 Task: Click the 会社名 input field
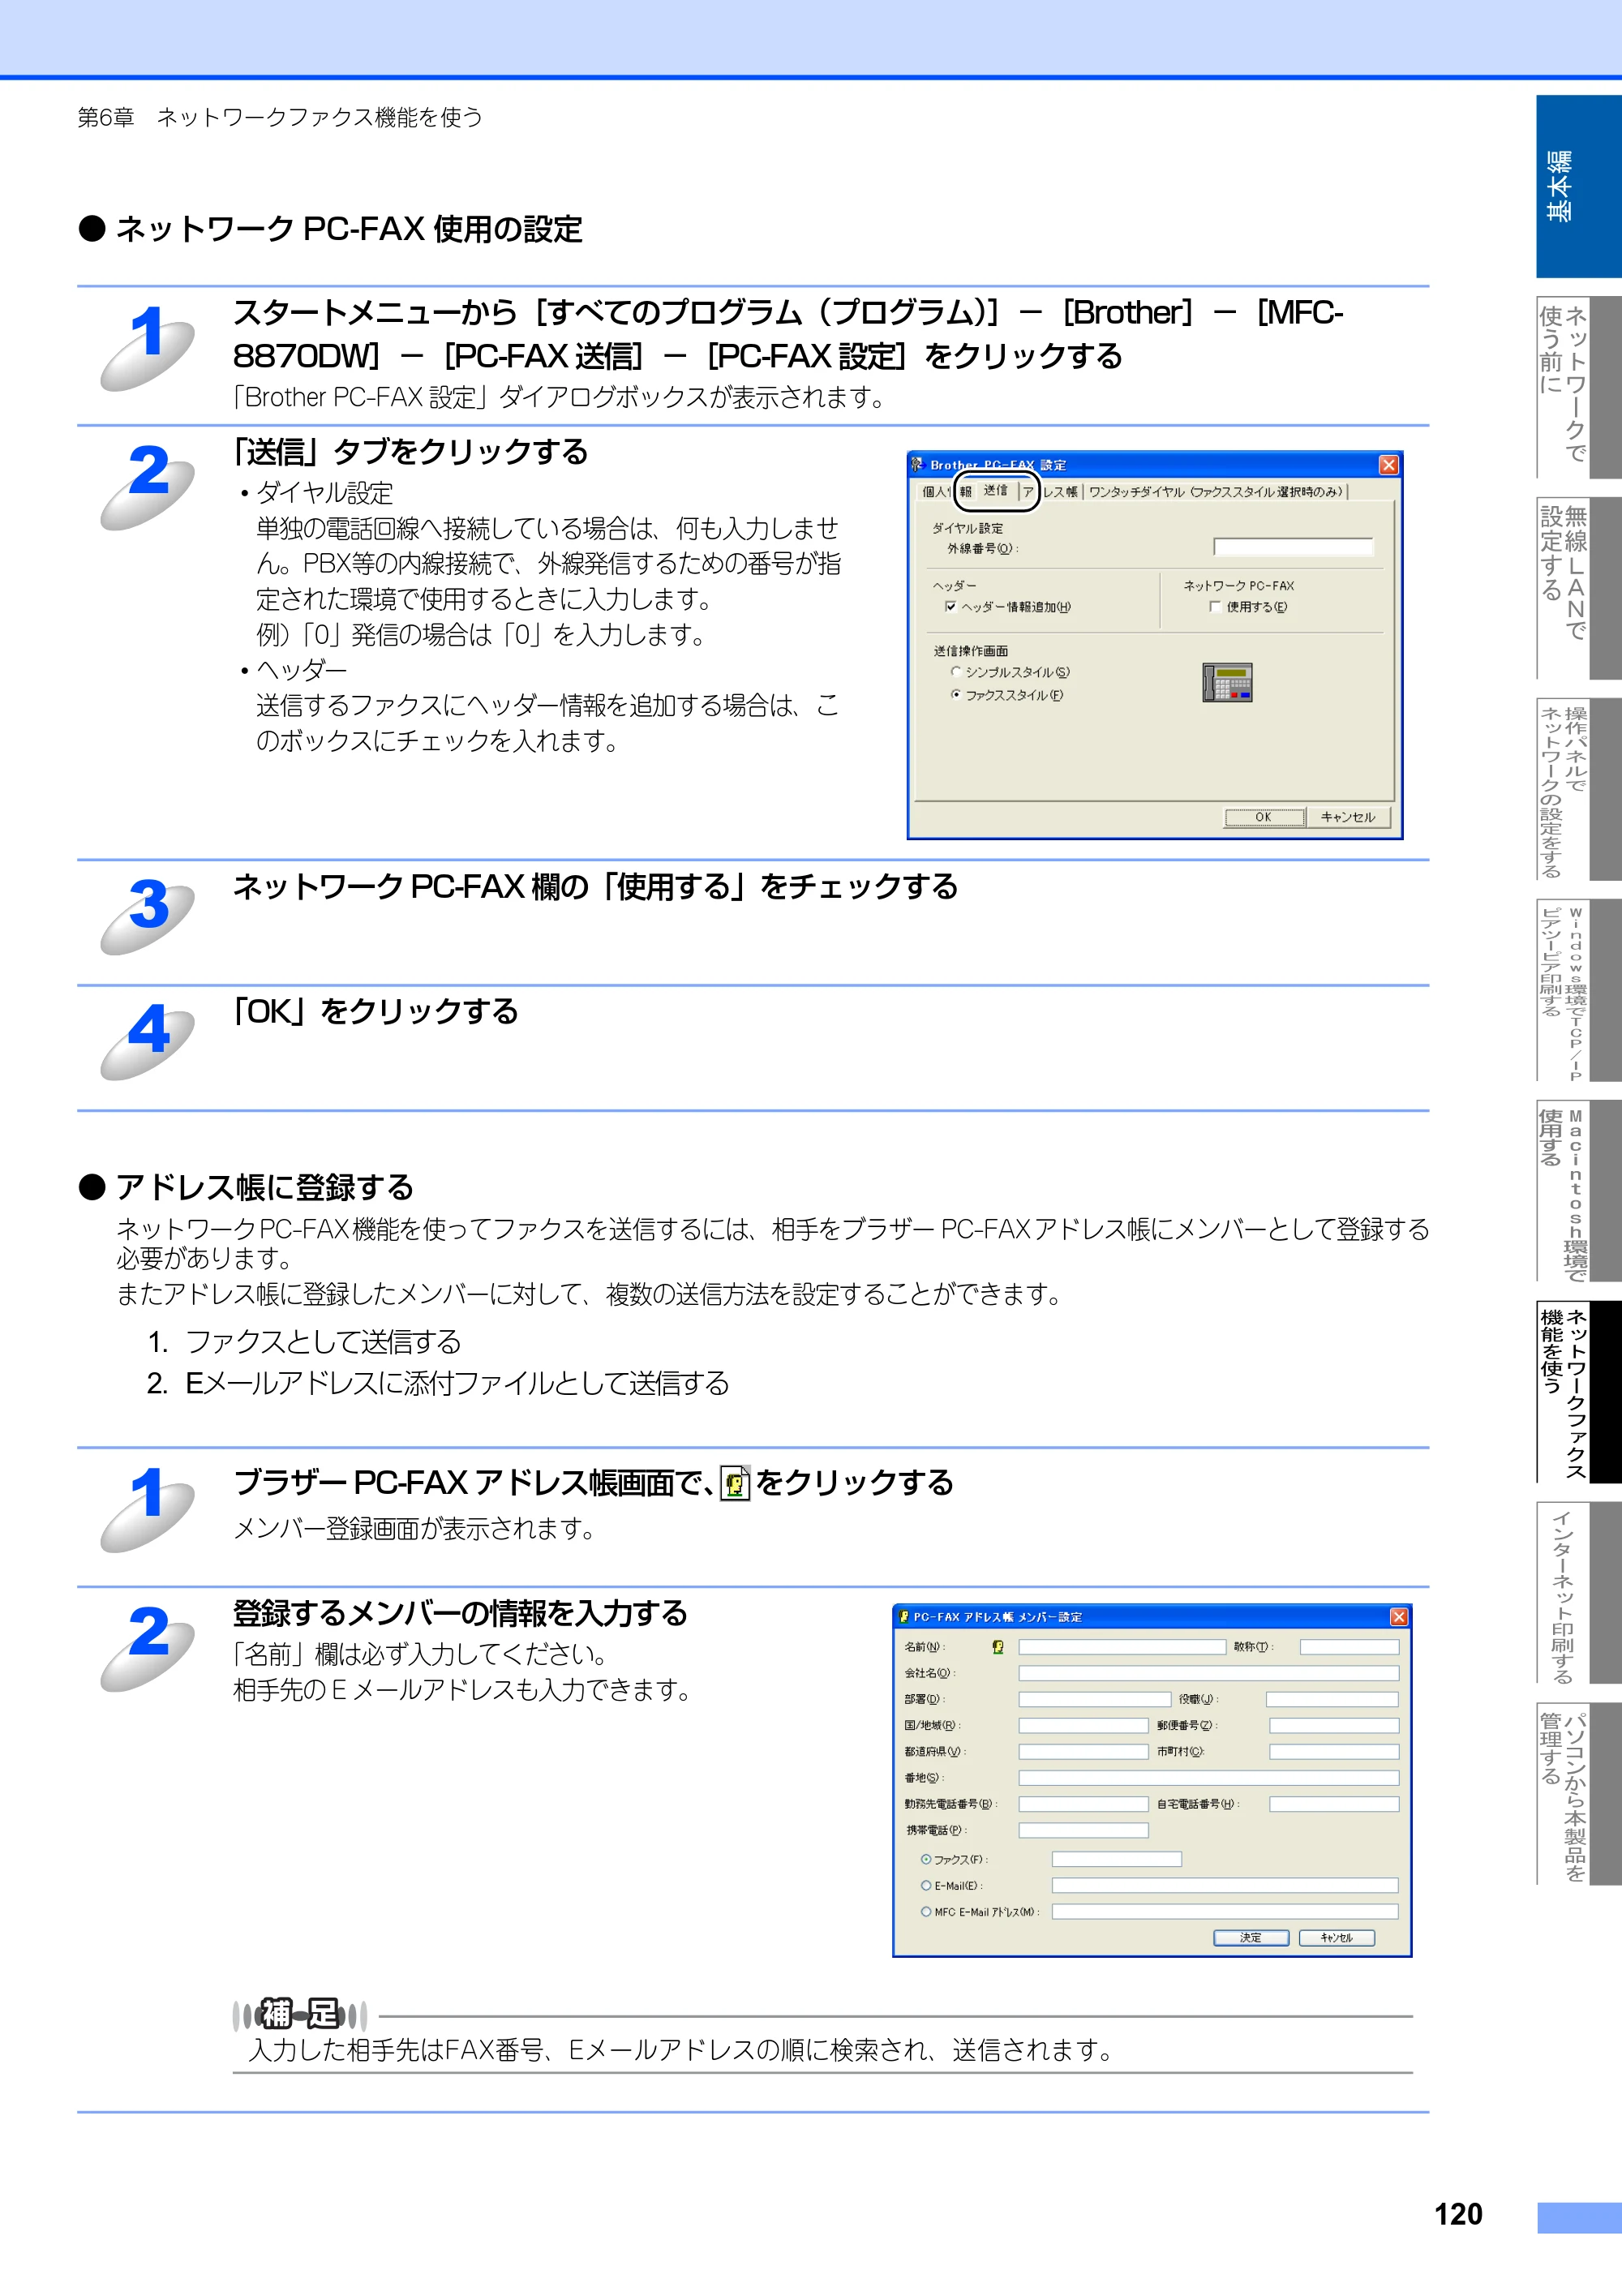(x=1208, y=1673)
